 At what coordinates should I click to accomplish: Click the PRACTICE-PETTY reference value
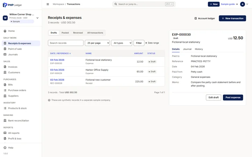[201, 61]
